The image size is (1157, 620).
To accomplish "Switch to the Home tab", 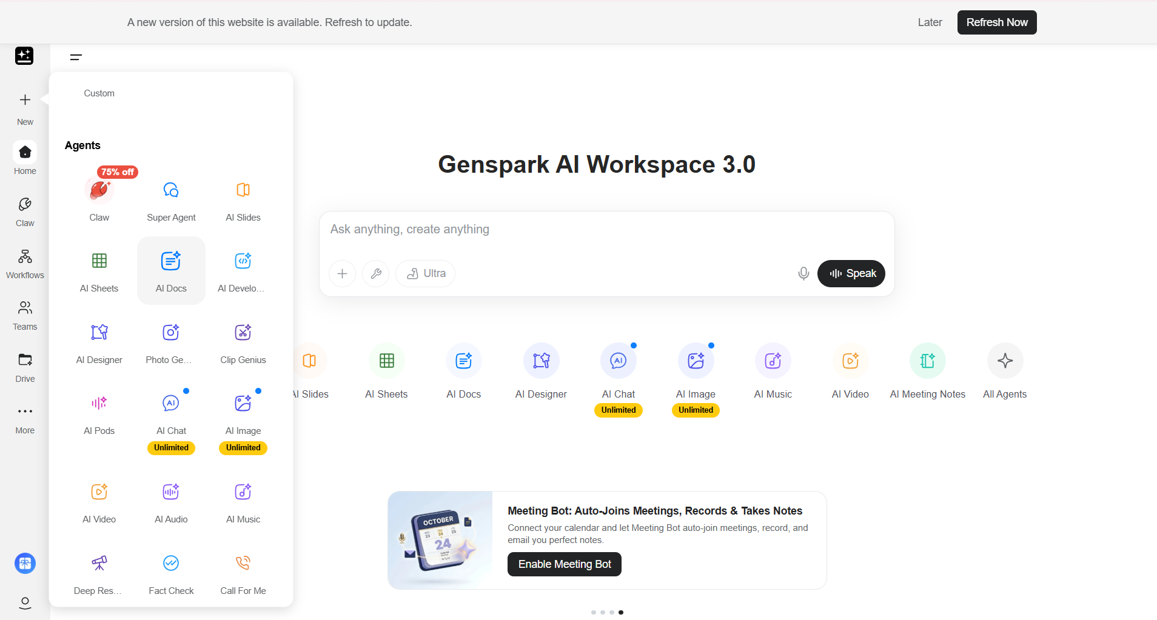I will click(24, 158).
